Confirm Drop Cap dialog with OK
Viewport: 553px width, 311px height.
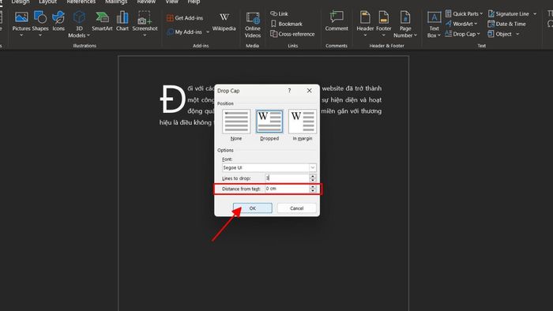[253, 208]
